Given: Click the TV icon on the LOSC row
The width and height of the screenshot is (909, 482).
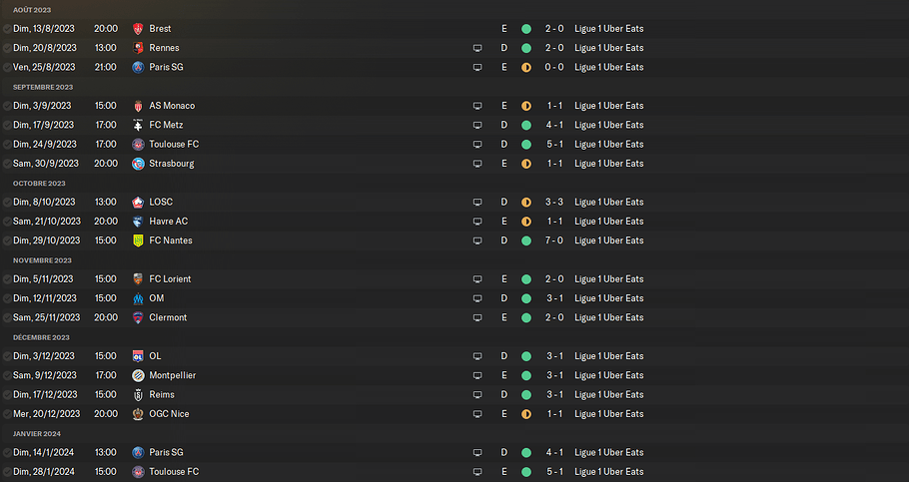Looking at the screenshot, I should [x=477, y=203].
